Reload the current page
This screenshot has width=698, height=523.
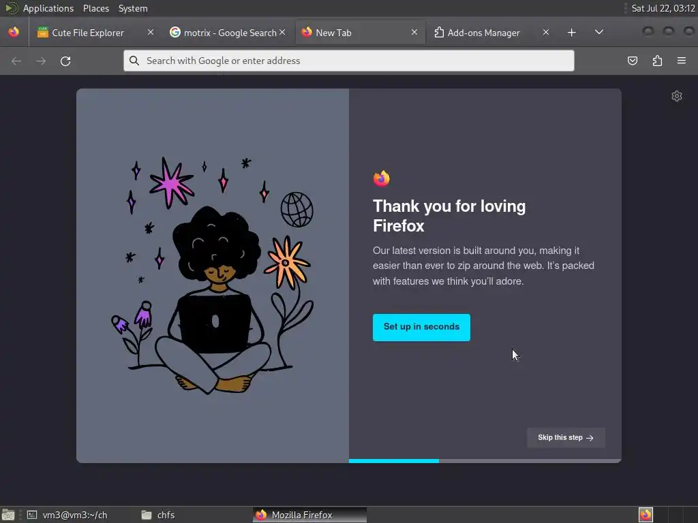coord(65,61)
